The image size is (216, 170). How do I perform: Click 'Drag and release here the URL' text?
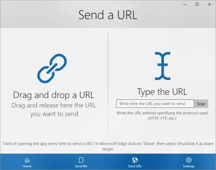[54, 105]
